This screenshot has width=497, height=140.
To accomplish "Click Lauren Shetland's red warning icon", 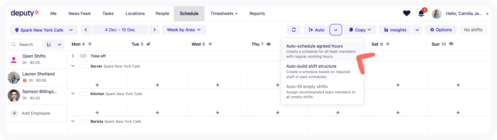I will coord(25,81).
